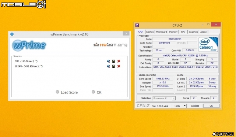Minimize the CPU-Z window

tap(202, 25)
